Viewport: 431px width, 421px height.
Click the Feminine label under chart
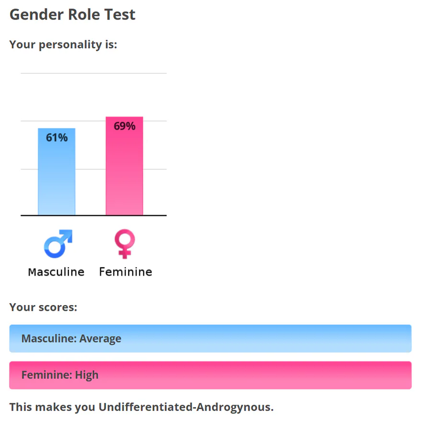pyautogui.click(x=125, y=272)
